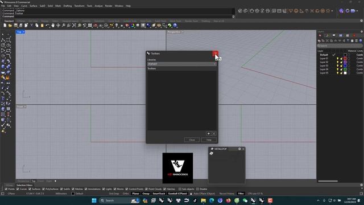Click the gear icon on VIETALLPOP panel
The width and height of the screenshot is (364, 205).
click(239, 149)
